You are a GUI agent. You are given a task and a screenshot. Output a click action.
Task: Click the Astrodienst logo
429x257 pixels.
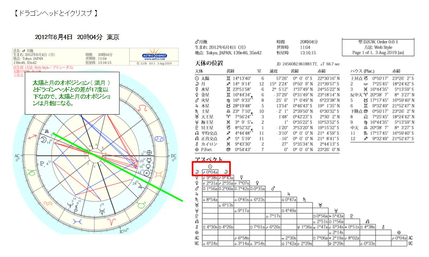(x=154, y=55)
